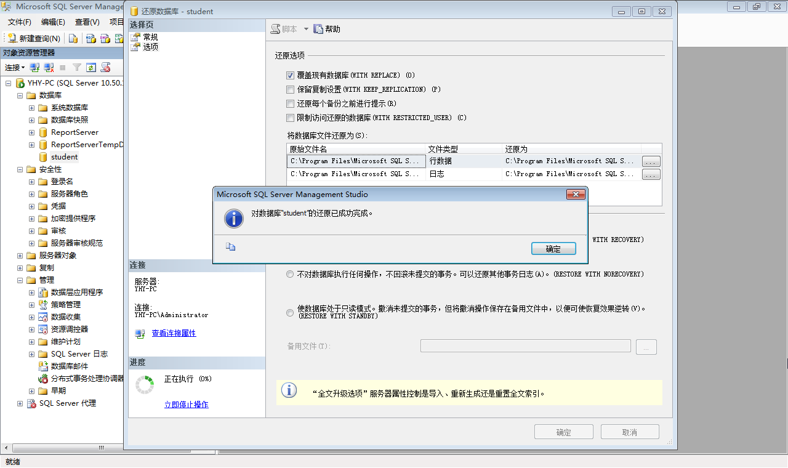
Task: Expand the ReportServer database node
Action: point(31,132)
